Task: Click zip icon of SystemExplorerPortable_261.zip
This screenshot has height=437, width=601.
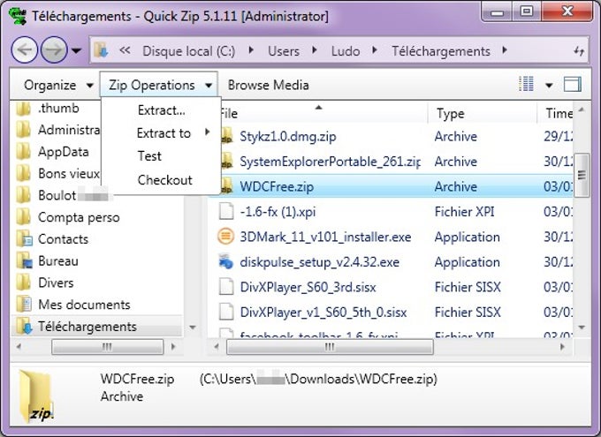Action: (226, 162)
